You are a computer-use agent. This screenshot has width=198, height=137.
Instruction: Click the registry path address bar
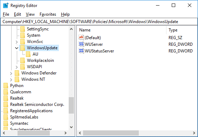[99, 22]
